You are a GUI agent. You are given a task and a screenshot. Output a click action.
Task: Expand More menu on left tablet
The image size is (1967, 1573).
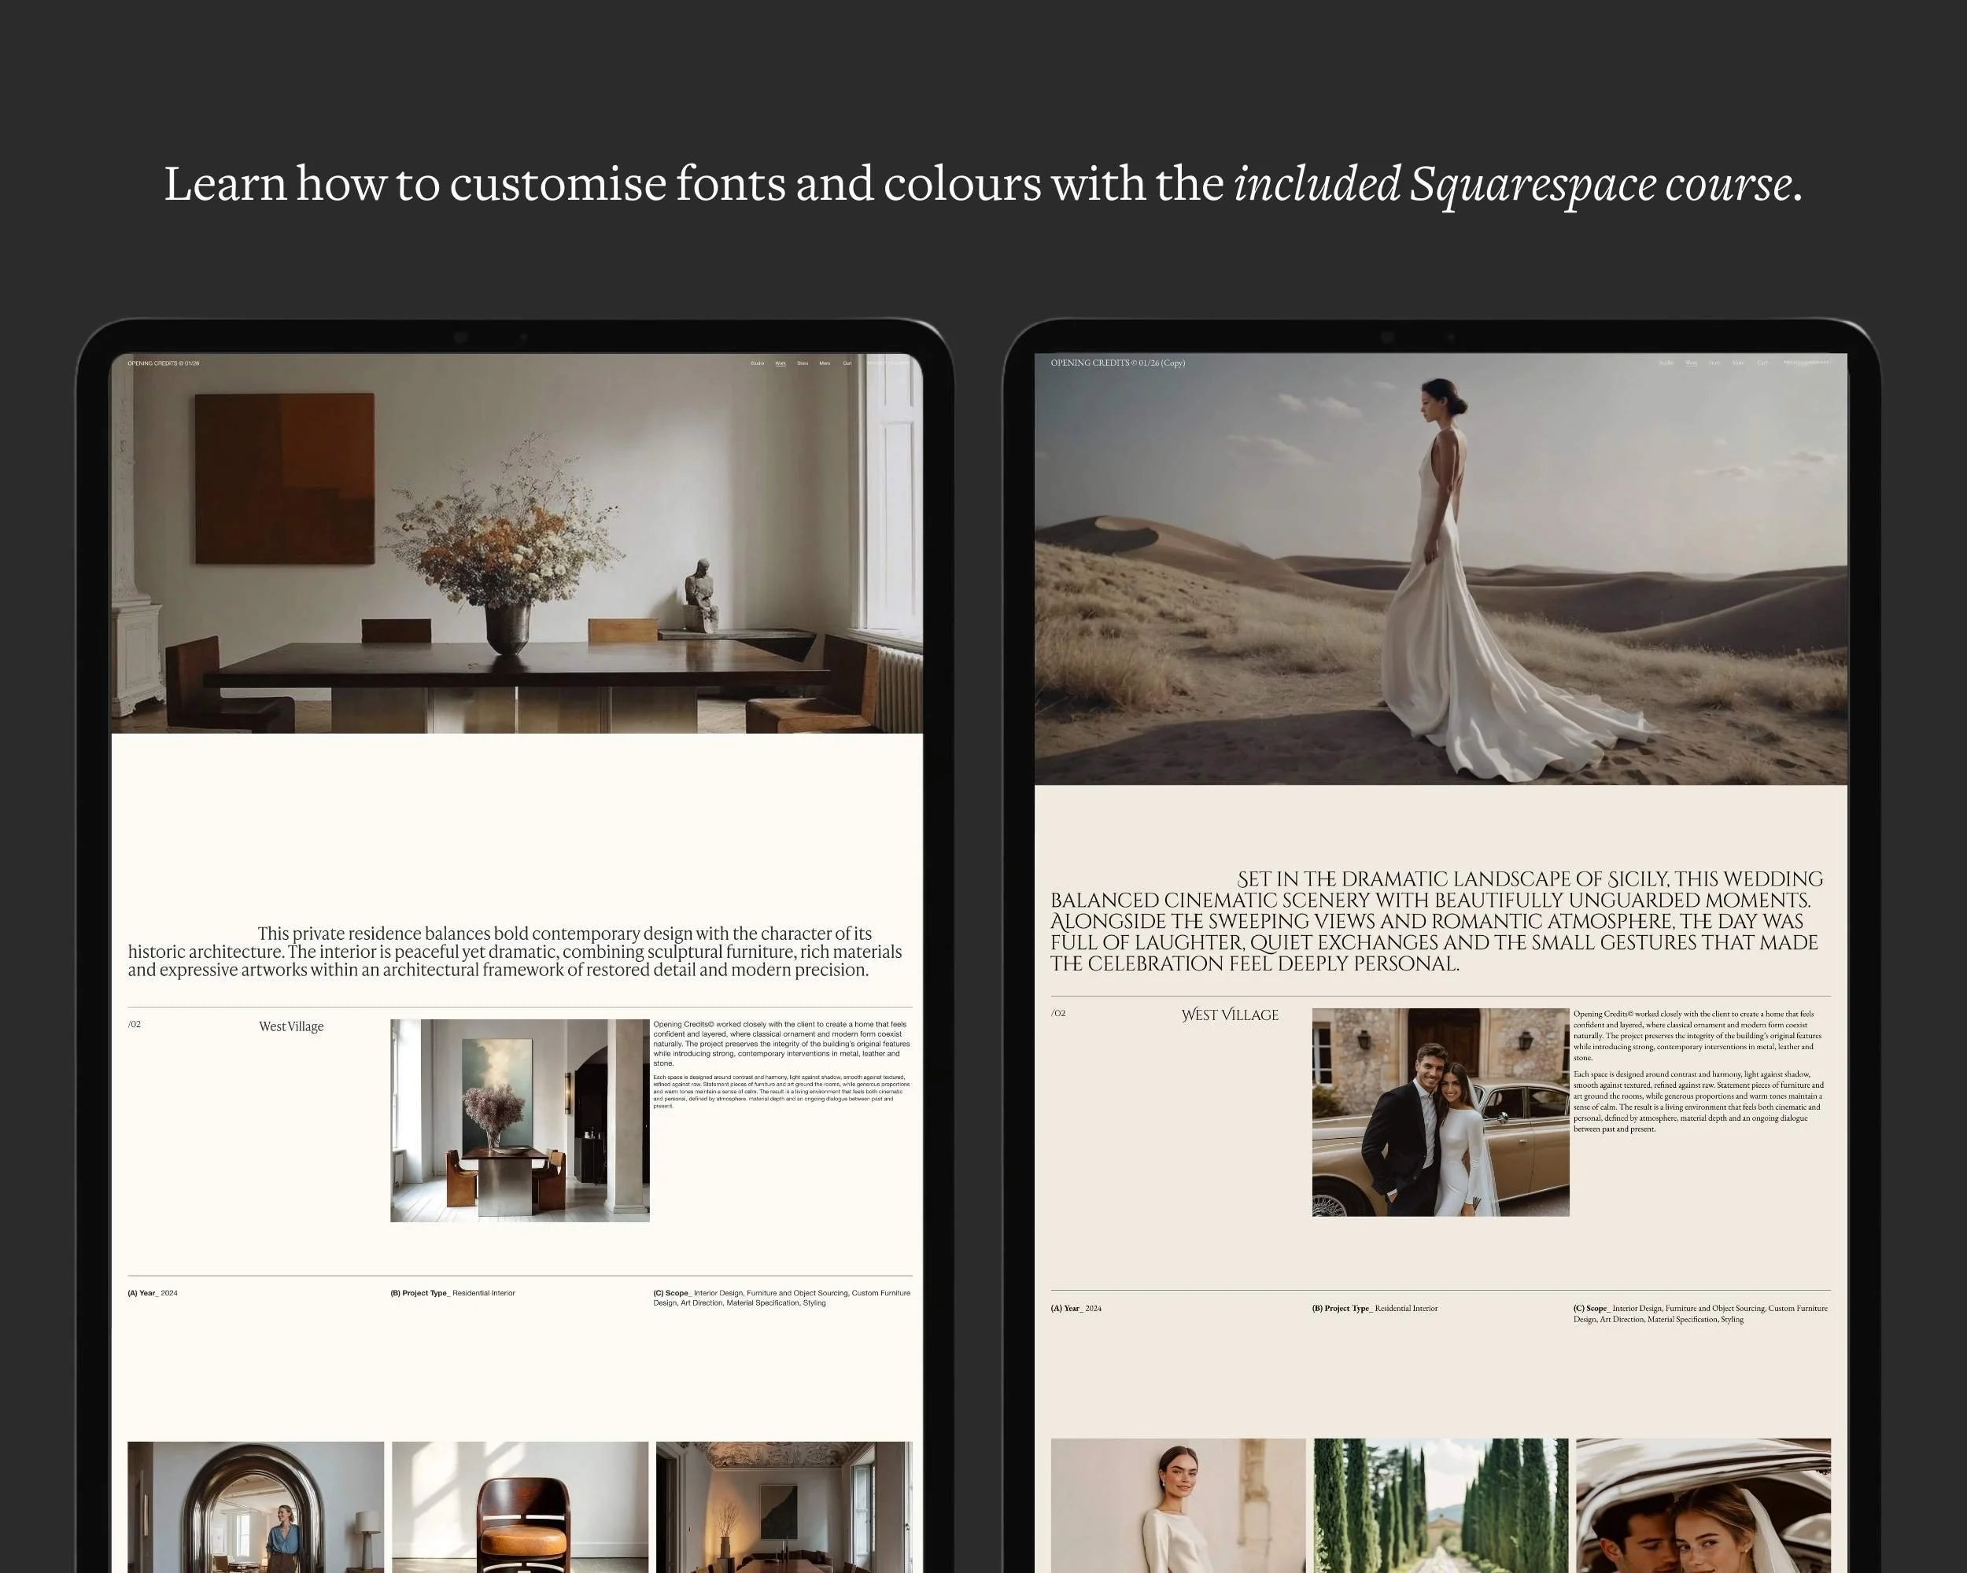825,363
